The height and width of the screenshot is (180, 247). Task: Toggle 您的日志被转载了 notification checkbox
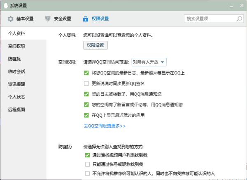tap(86, 94)
